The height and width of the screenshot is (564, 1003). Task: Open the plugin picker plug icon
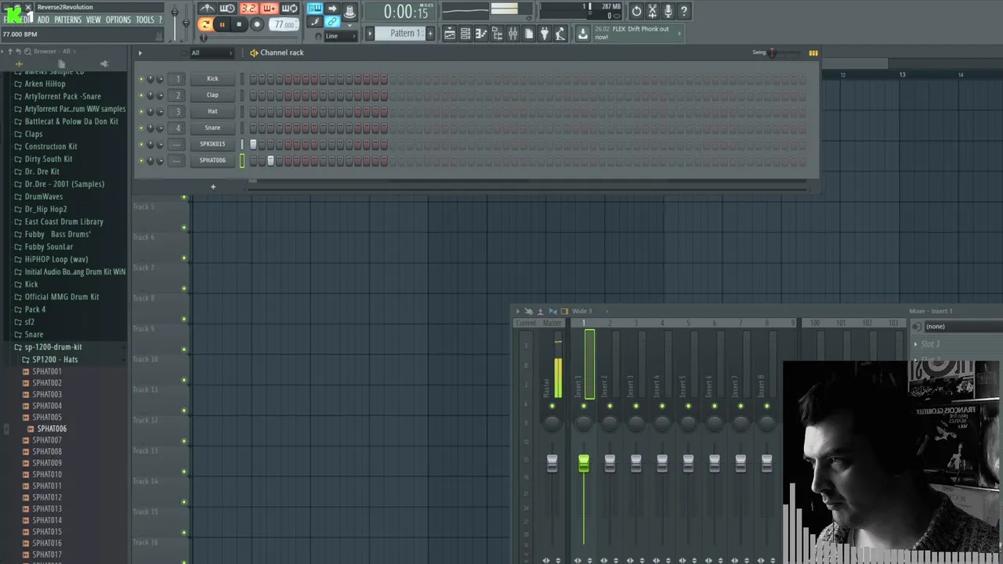point(545,34)
